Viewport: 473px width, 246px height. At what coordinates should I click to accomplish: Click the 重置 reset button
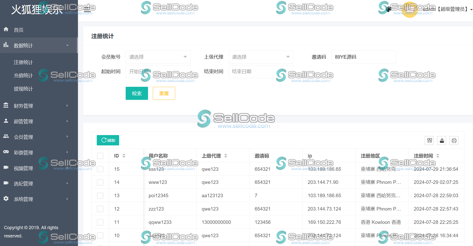coord(164,93)
